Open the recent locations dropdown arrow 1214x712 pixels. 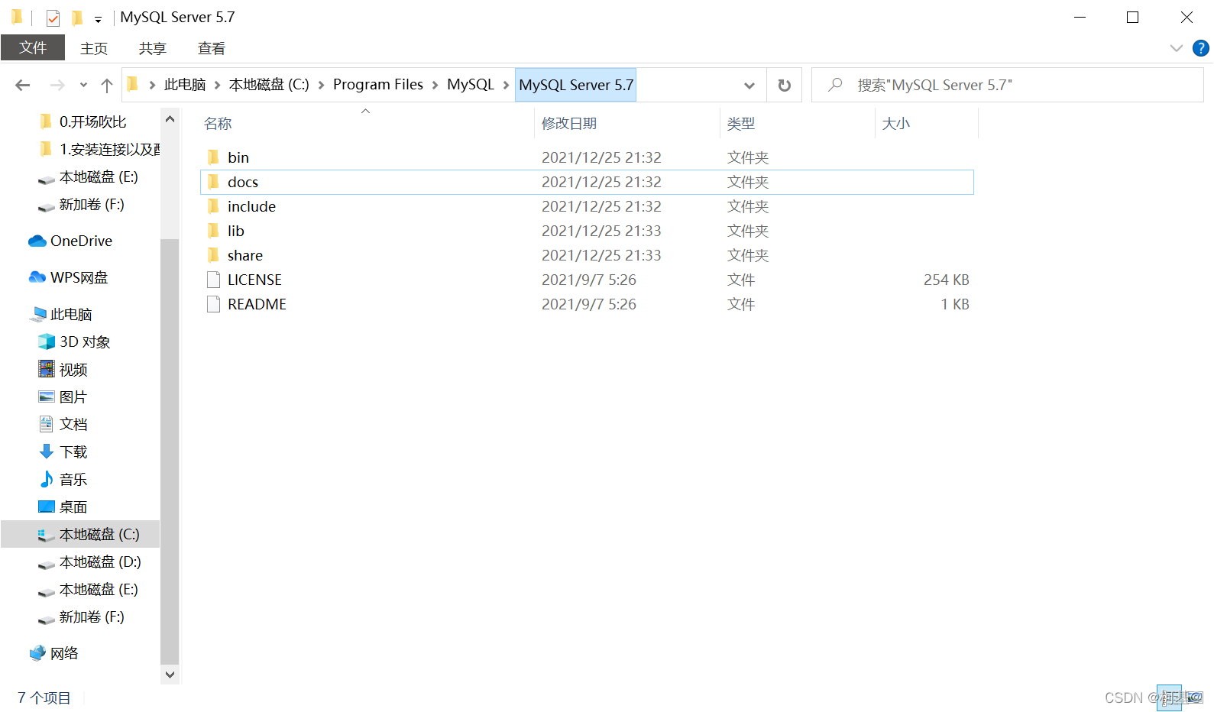coord(83,85)
